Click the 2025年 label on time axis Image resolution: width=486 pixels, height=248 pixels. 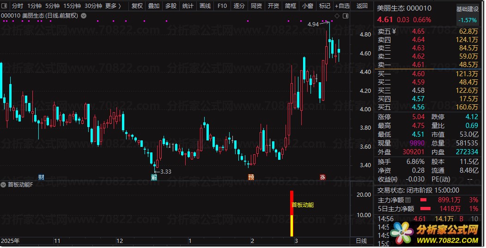pos(10,241)
